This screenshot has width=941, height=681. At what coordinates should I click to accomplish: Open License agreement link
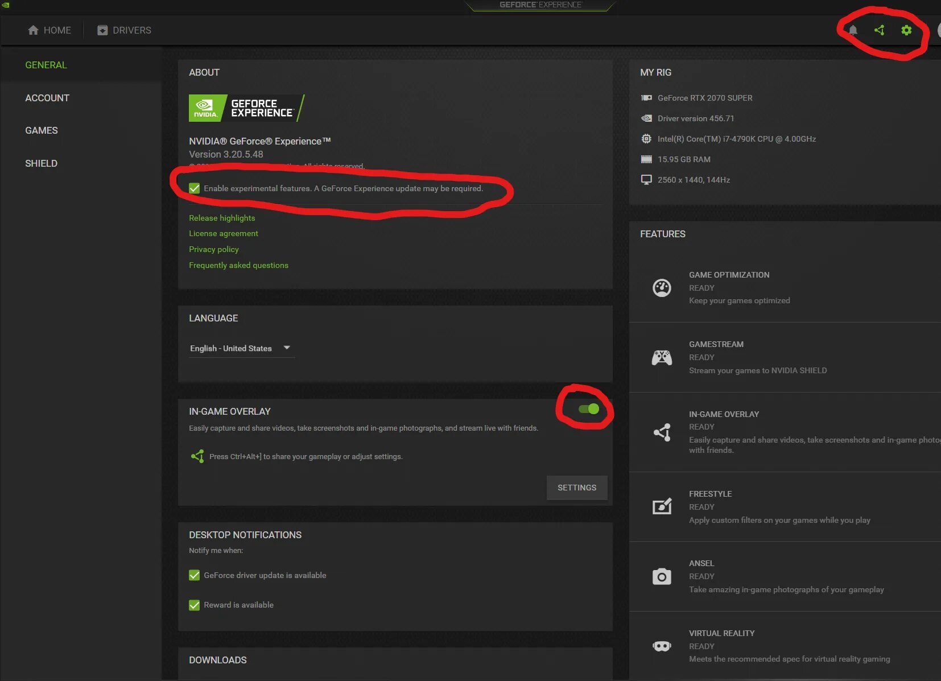point(224,233)
